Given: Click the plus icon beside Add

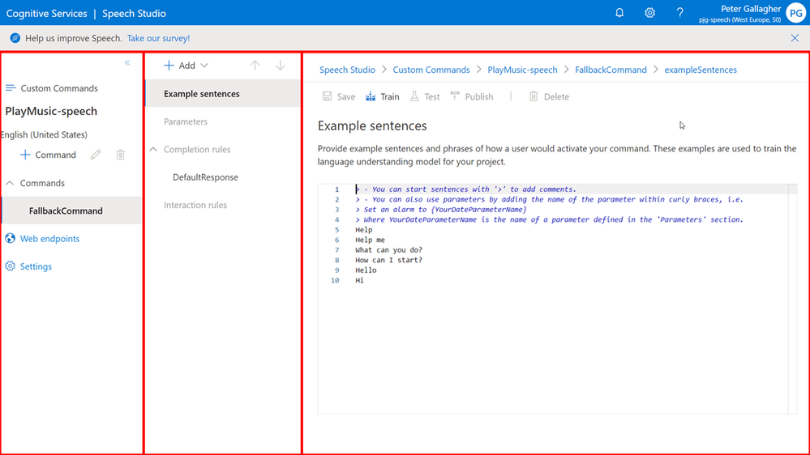Looking at the screenshot, I should [x=169, y=66].
